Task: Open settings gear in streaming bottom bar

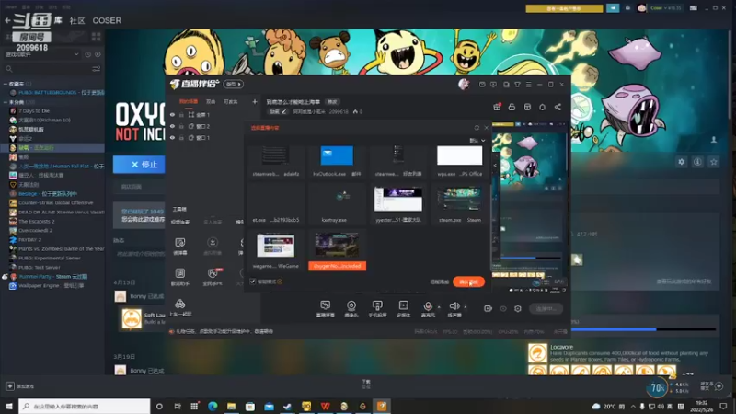Action: tap(518, 308)
